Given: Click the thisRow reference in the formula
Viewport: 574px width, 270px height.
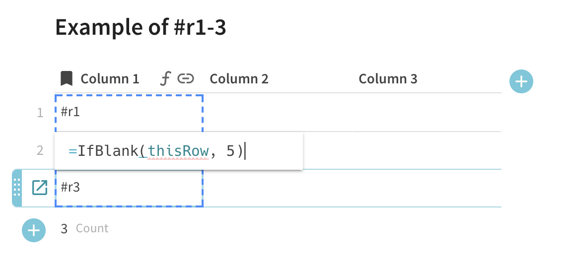Looking at the screenshot, I should 178,151.
